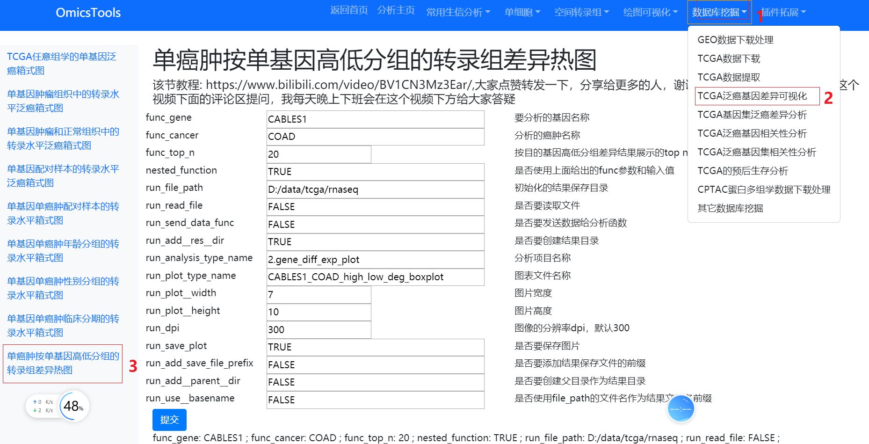The image size is (869, 444).
Task: Click the blue 提交 submit button
Action: [169, 420]
